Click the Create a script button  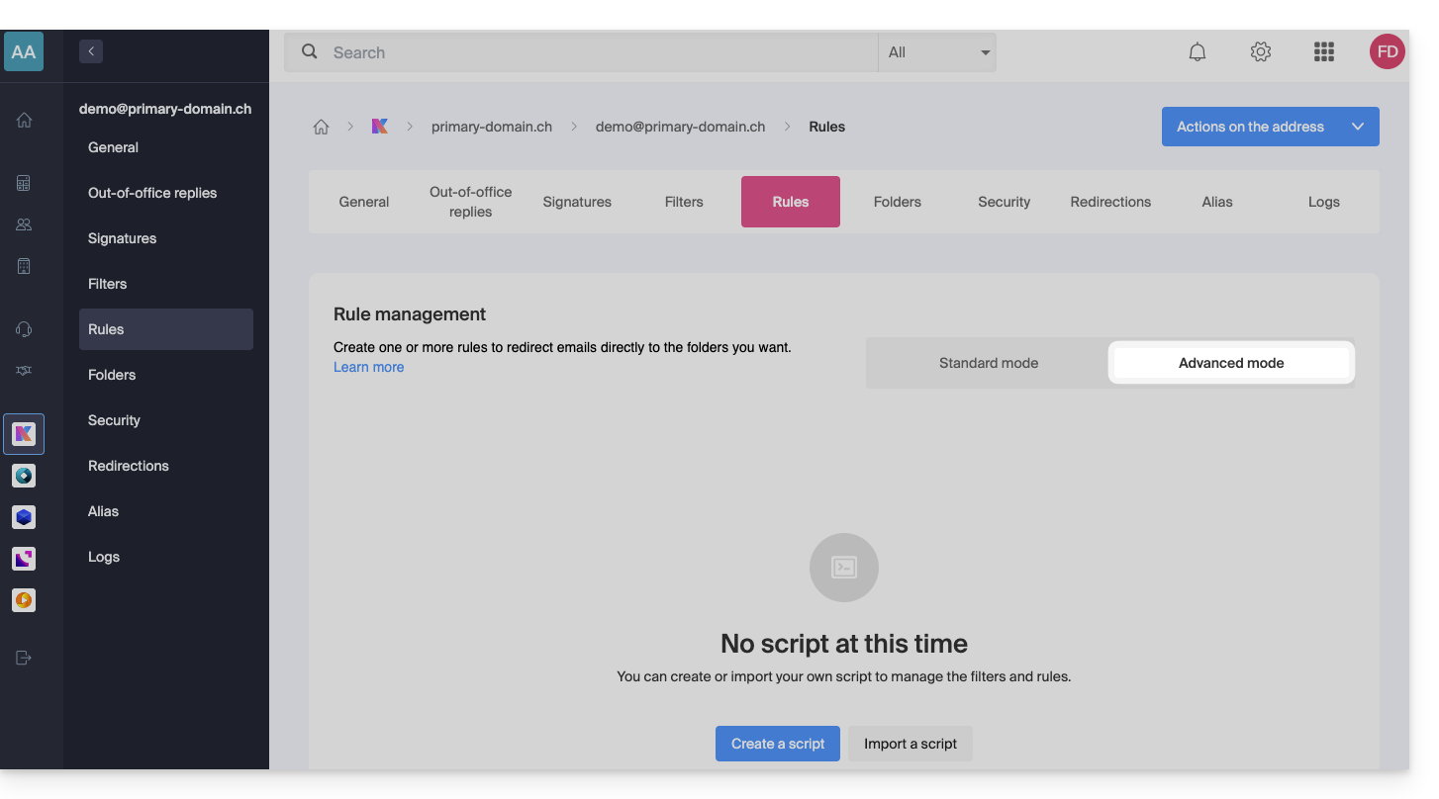pos(777,744)
